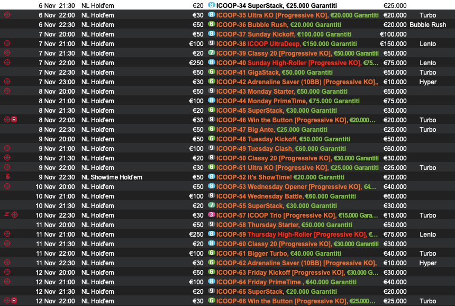Click the Lento label for ICOOP-59 Thursday High-Roller

point(427,235)
